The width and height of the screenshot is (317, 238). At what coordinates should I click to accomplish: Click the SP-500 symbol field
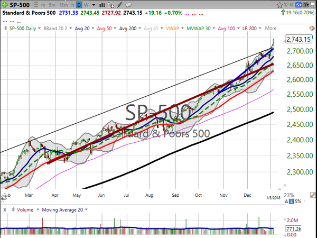tap(20, 5)
